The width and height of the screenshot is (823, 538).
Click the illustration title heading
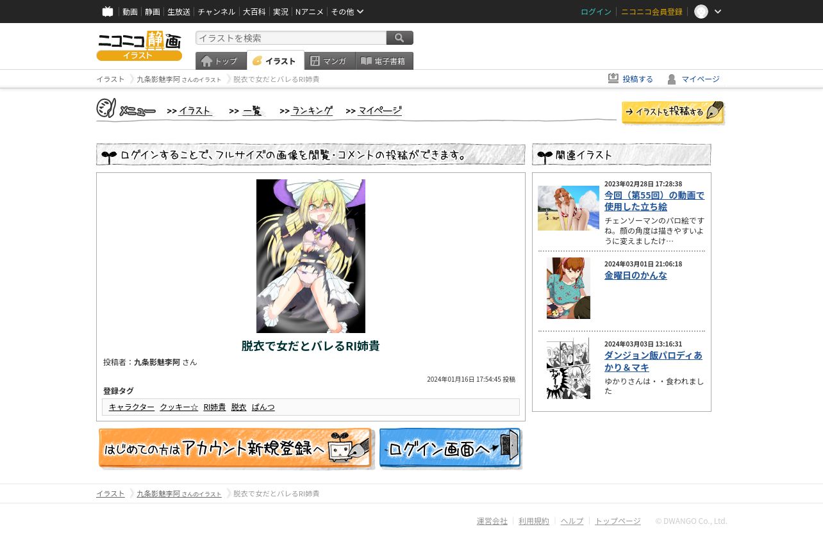coord(311,346)
